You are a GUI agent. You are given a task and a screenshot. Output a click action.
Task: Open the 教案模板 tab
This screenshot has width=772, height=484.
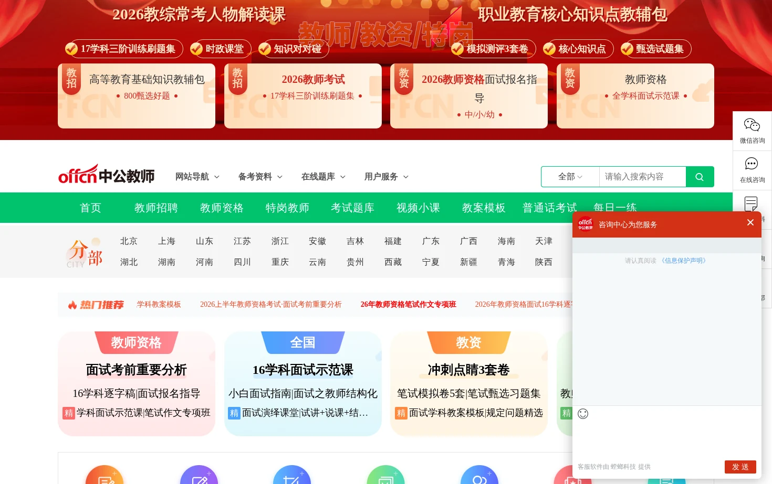click(484, 208)
